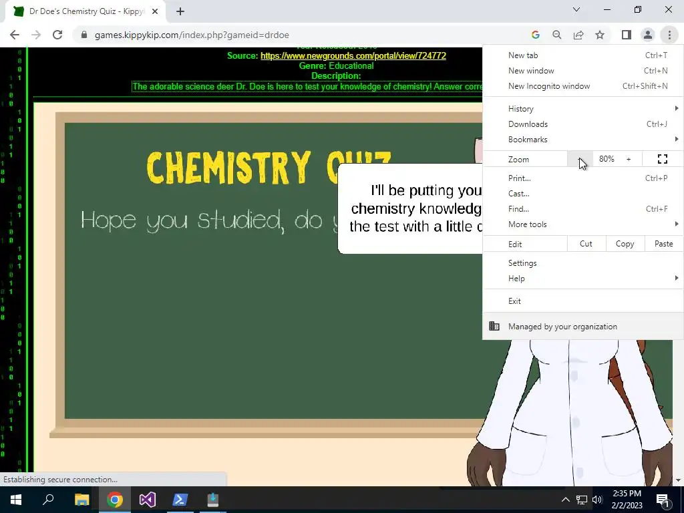This screenshot has width=684, height=513.
Task: Open Visual Studio from taskbar
Action: point(148,500)
